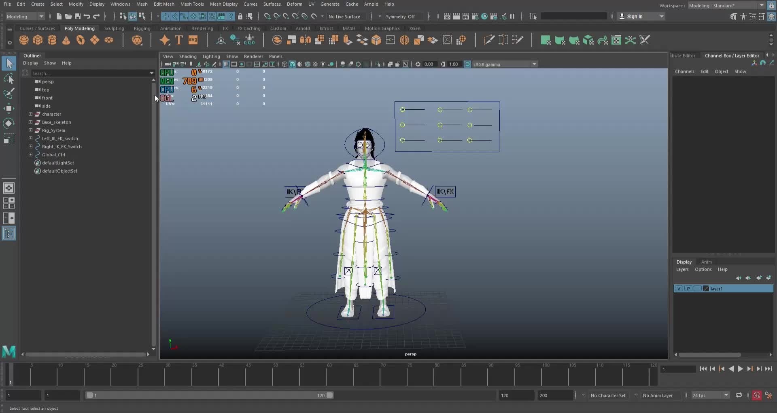Select the Lasso tool in the toolbox

tap(9, 79)
